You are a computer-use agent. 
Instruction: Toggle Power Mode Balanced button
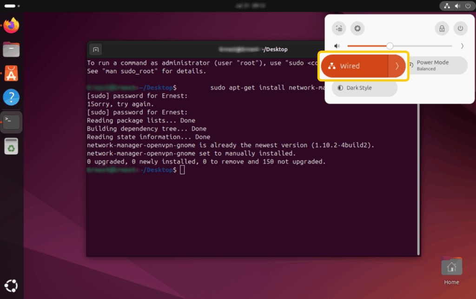pyautogui.click(x=437, y=66)
